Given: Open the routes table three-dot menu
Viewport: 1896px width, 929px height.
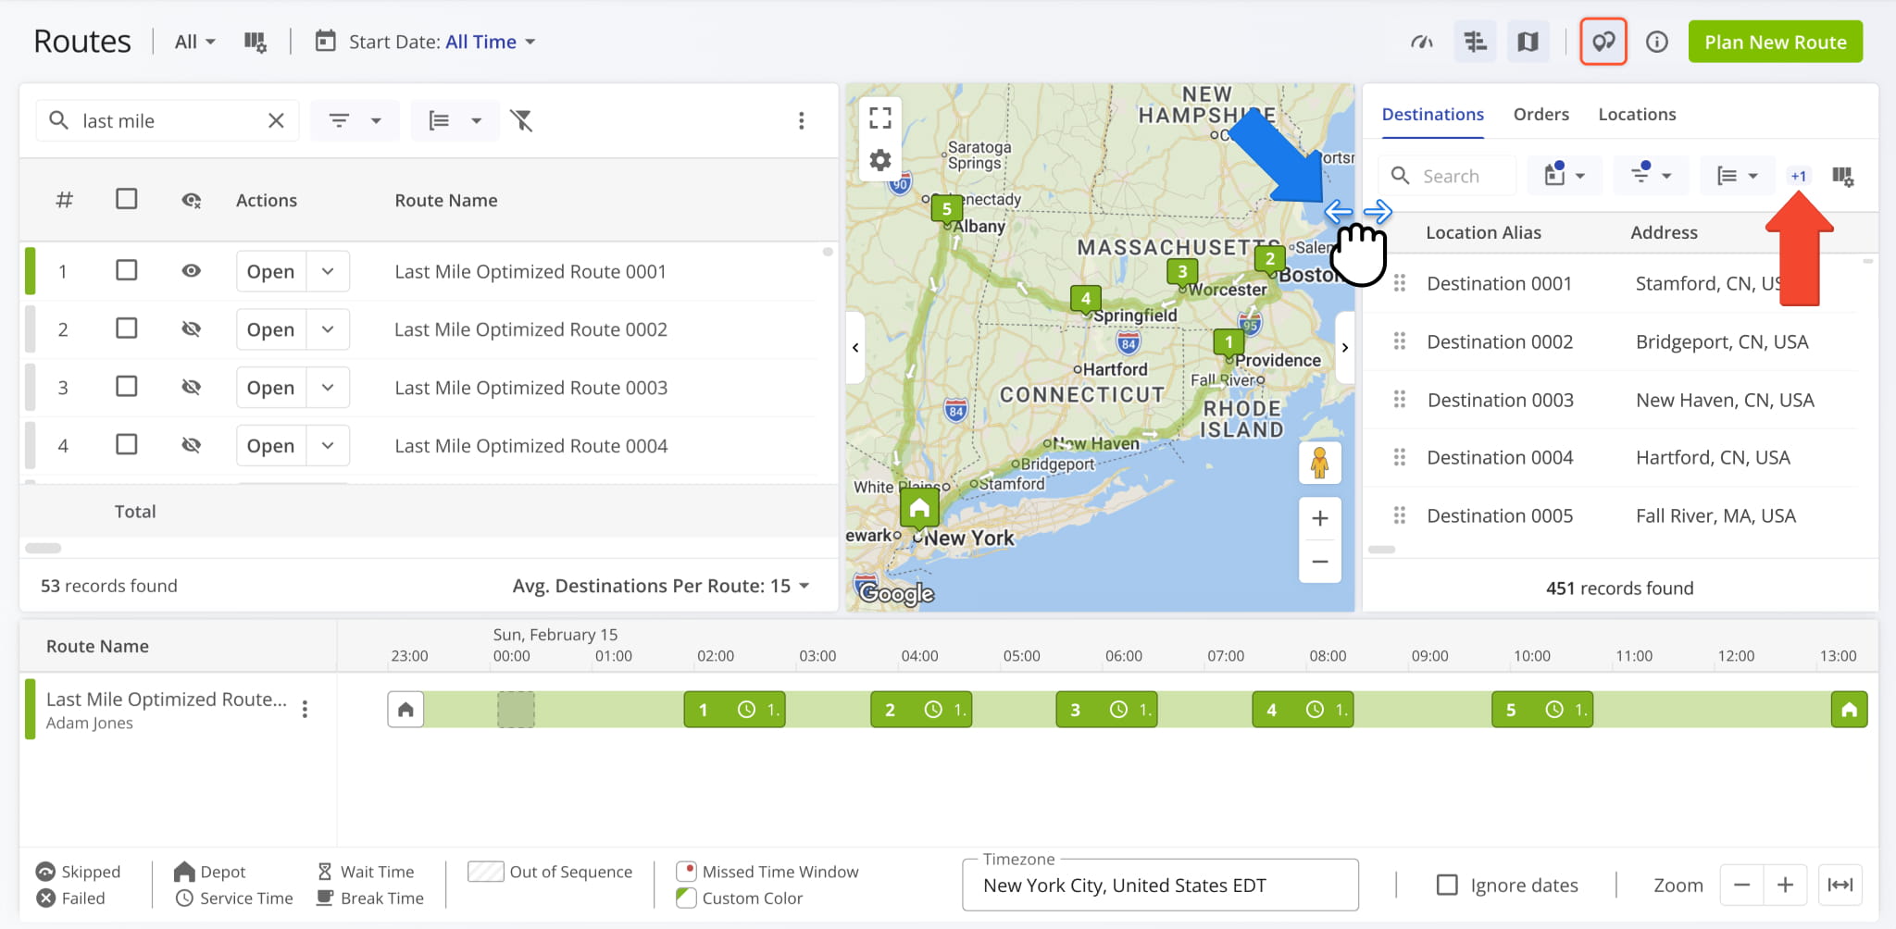Looking at the screenshot, I should (x=802, y=120).
